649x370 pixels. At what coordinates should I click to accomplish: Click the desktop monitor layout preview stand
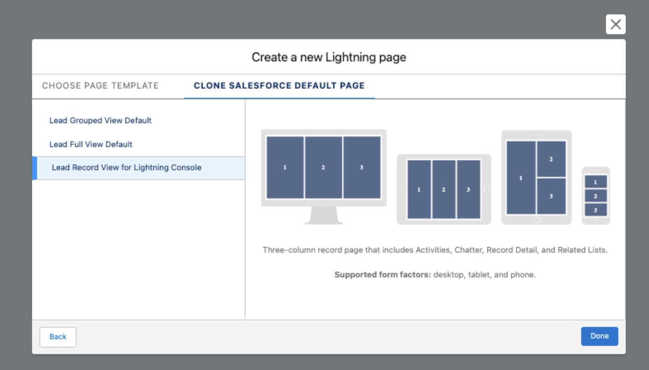[x=324, y=215]
